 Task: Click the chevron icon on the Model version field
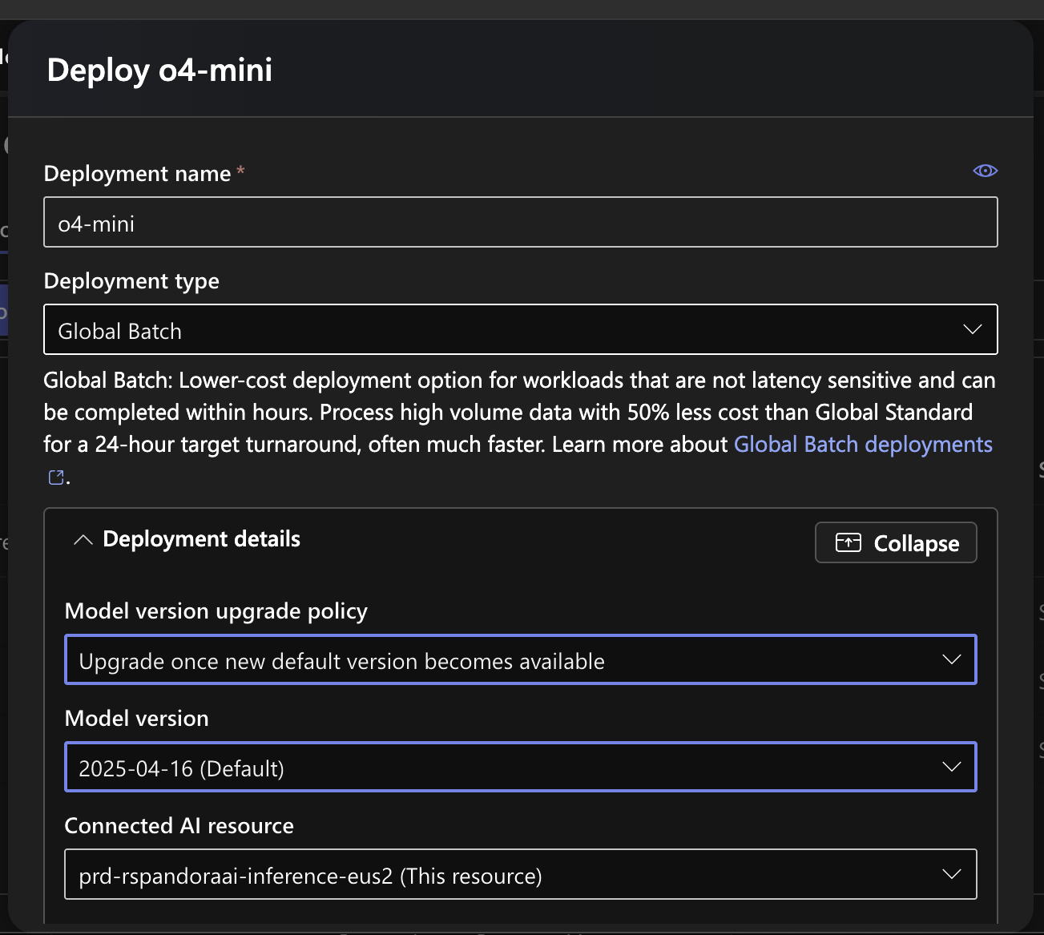pyautogui.click(x=951, y=766)
